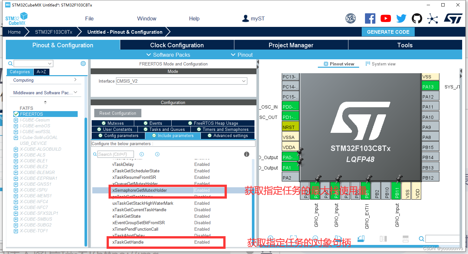468x254 pixels.
Task: Open the File menu
Action: 89,18
